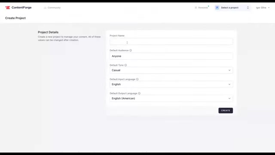Click the Project Details heading

48,32
